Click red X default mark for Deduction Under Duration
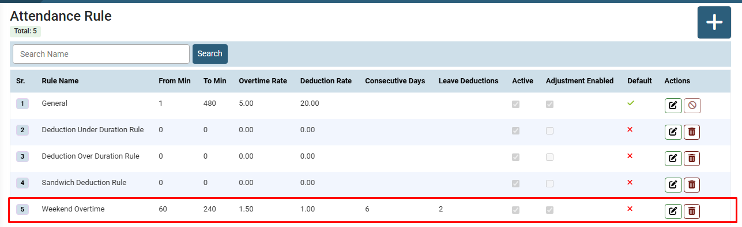 [630, 129]
